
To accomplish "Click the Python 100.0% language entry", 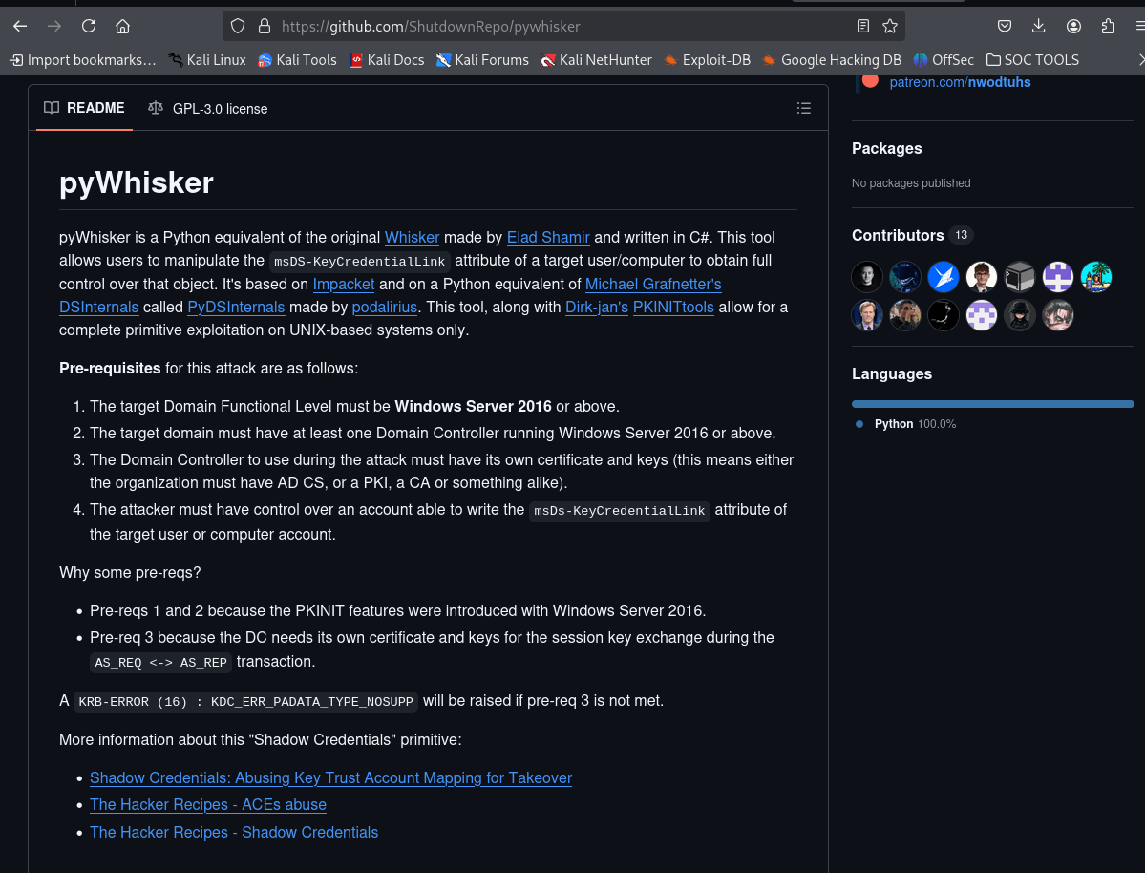I will coord(906,424).
